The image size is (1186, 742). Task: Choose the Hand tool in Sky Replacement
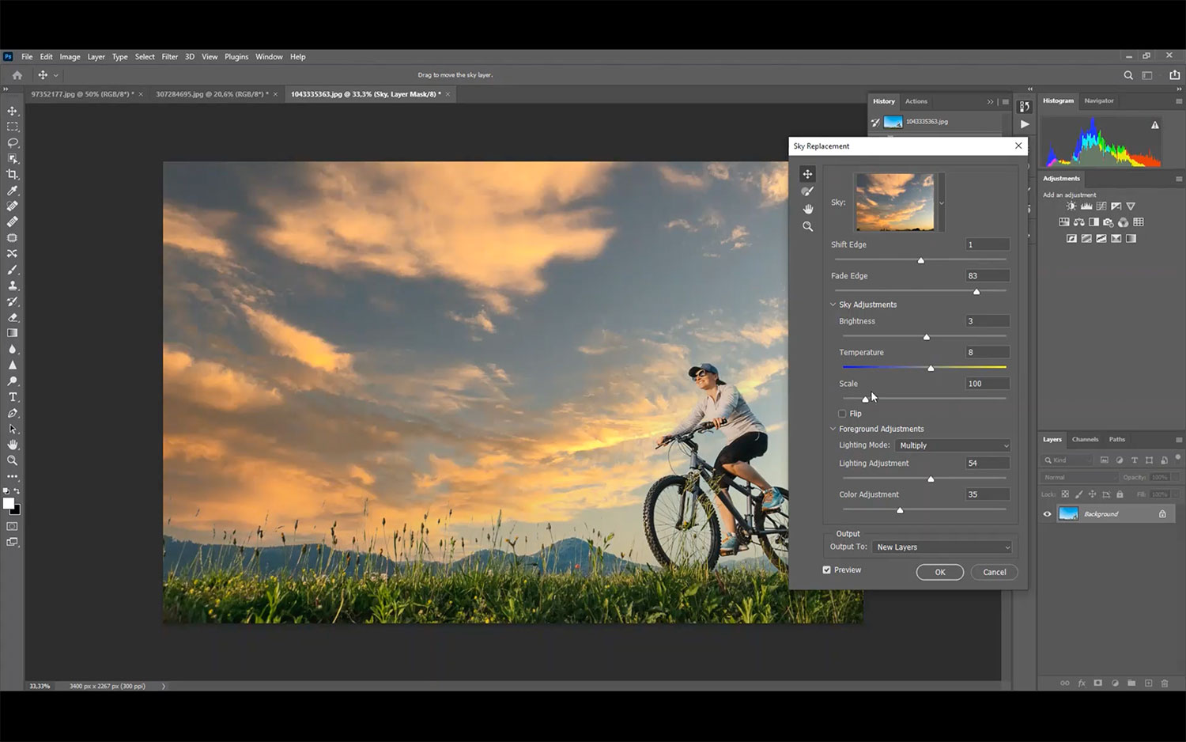point(807,209)
